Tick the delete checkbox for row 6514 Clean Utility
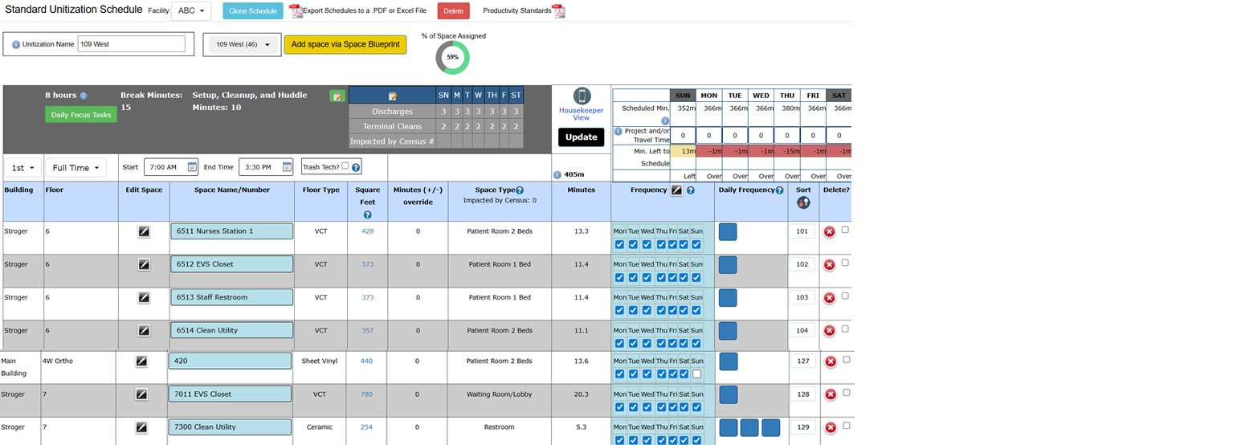This screenshot has width=1237, height=445. (846, 329)
